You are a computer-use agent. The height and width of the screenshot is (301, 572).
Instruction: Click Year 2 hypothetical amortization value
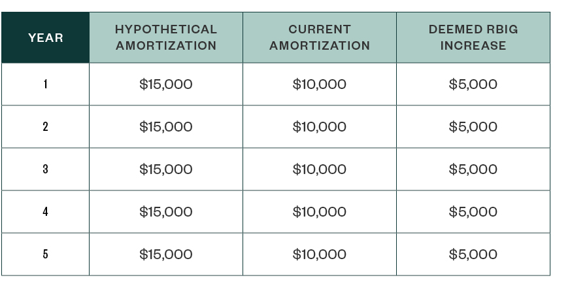coord(166,127)
